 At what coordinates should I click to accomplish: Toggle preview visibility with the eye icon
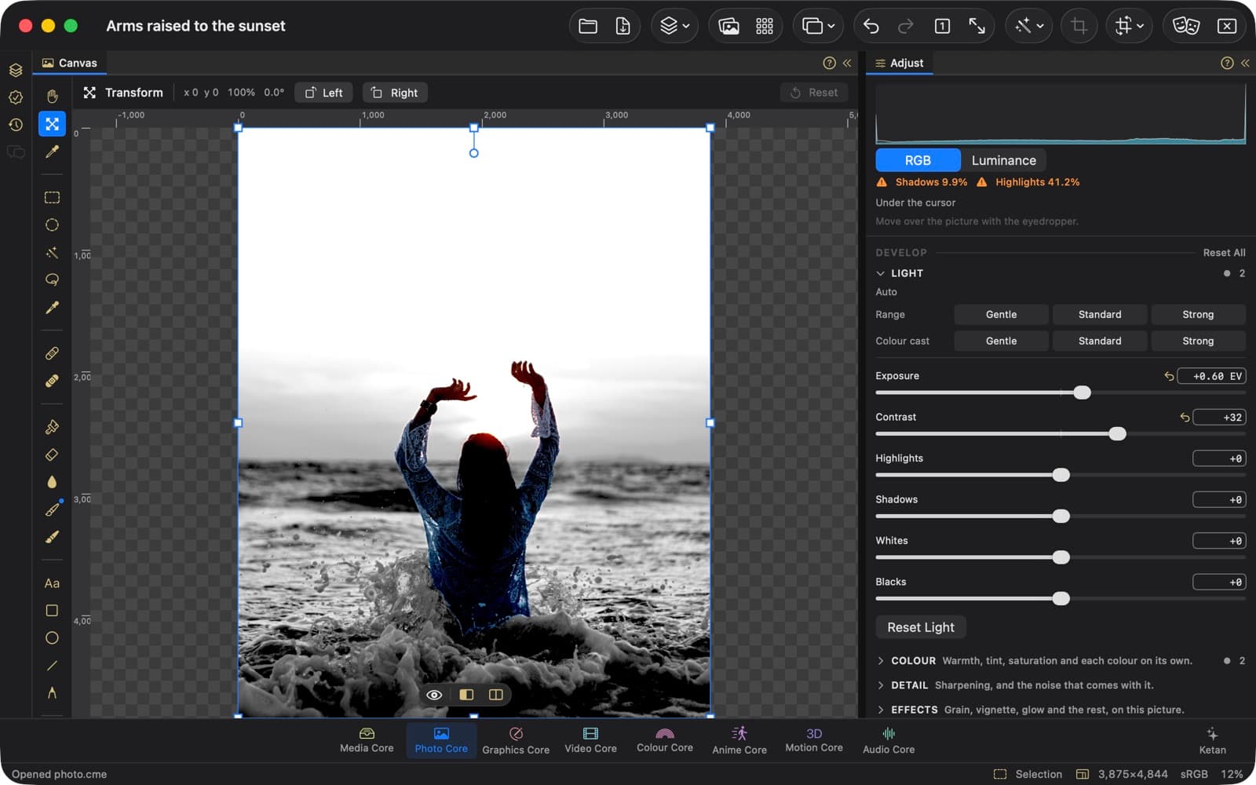[434, 695]
